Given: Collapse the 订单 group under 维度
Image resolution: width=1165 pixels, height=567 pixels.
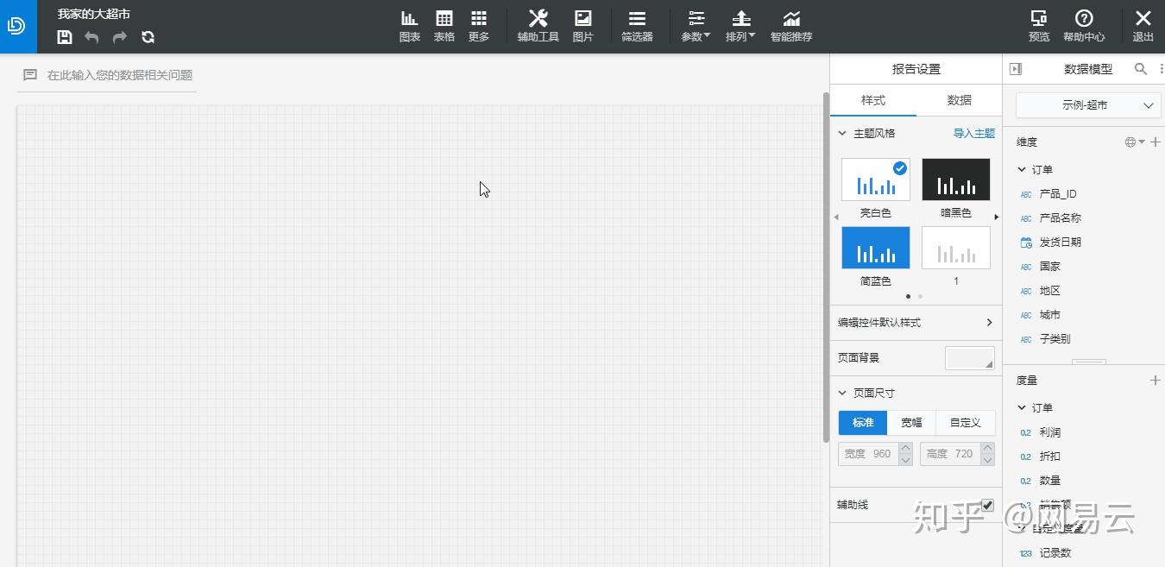Looking at the screenshot, I should 1022,169.
